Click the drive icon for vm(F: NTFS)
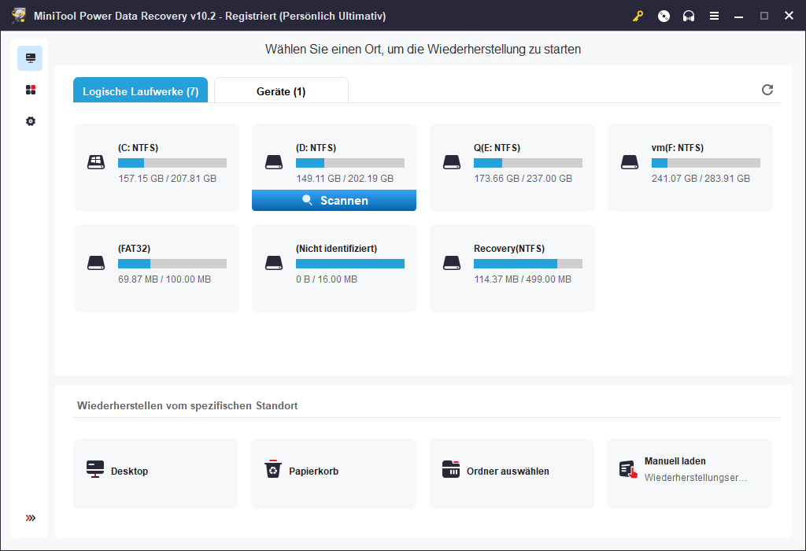 pyautogui.click(x=630, y=162)
